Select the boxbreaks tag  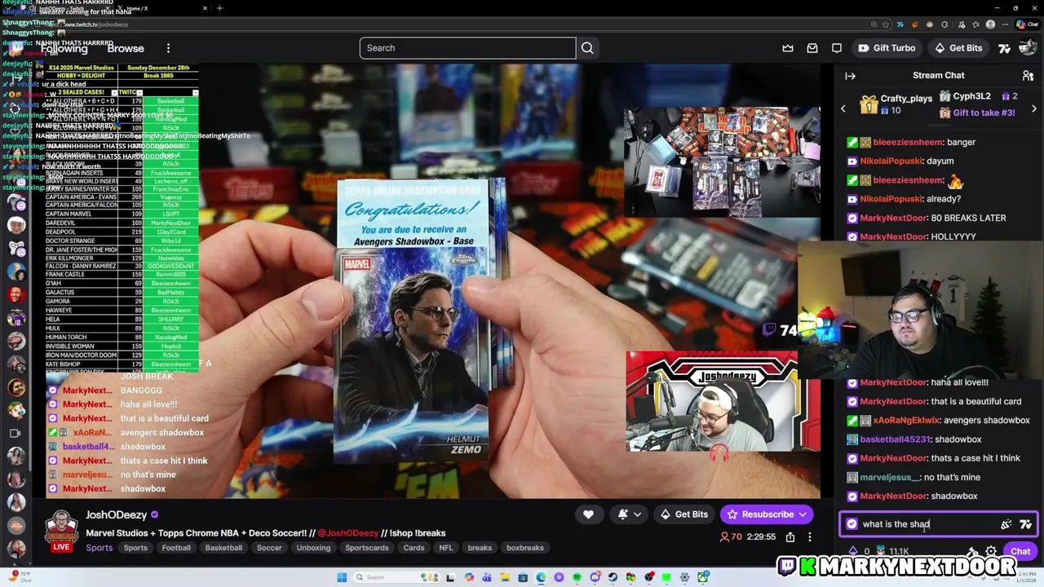coord(525,548)
